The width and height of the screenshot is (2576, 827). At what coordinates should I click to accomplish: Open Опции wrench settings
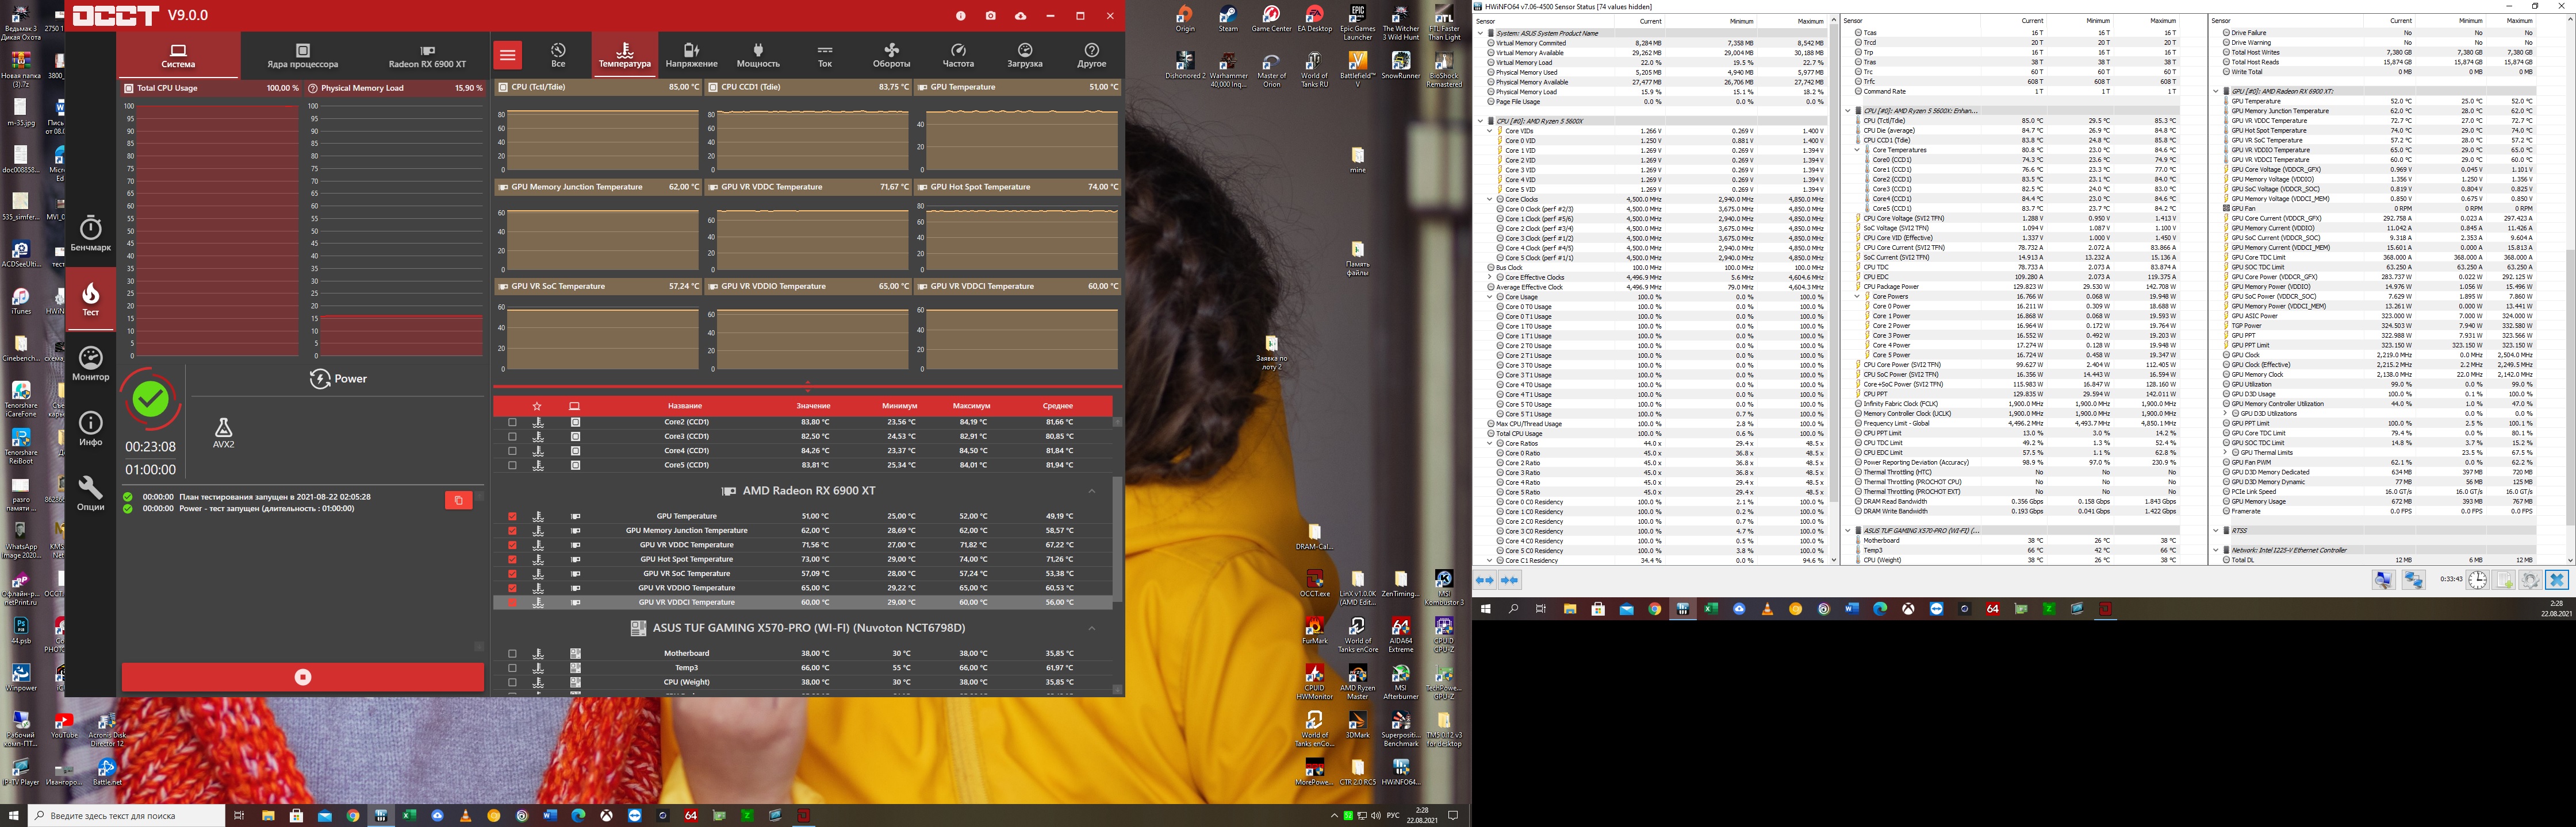[90, 492]
